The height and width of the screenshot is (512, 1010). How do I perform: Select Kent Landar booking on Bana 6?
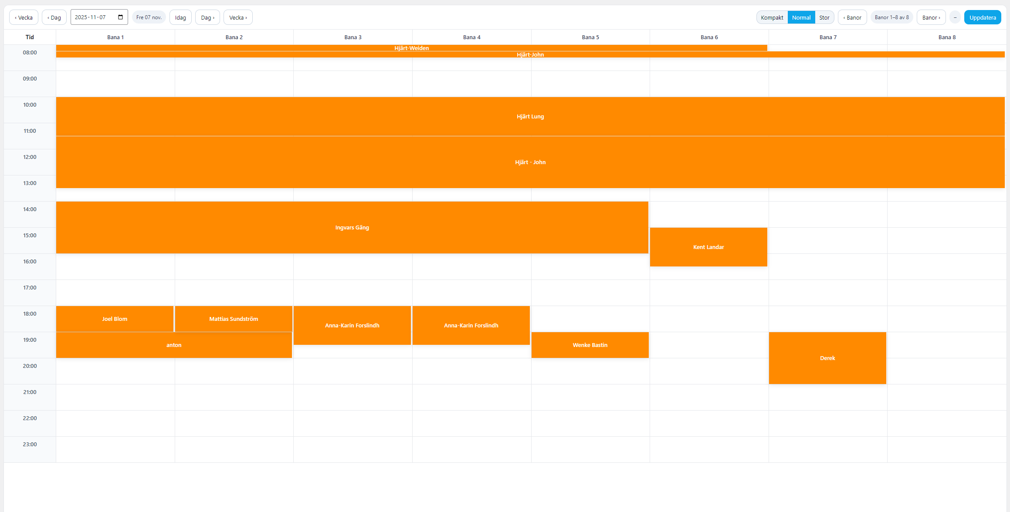pos(708,247)
